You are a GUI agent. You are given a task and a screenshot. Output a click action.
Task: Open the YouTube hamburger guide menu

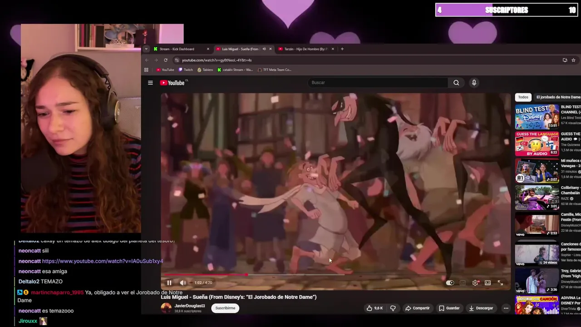(150, 83)
